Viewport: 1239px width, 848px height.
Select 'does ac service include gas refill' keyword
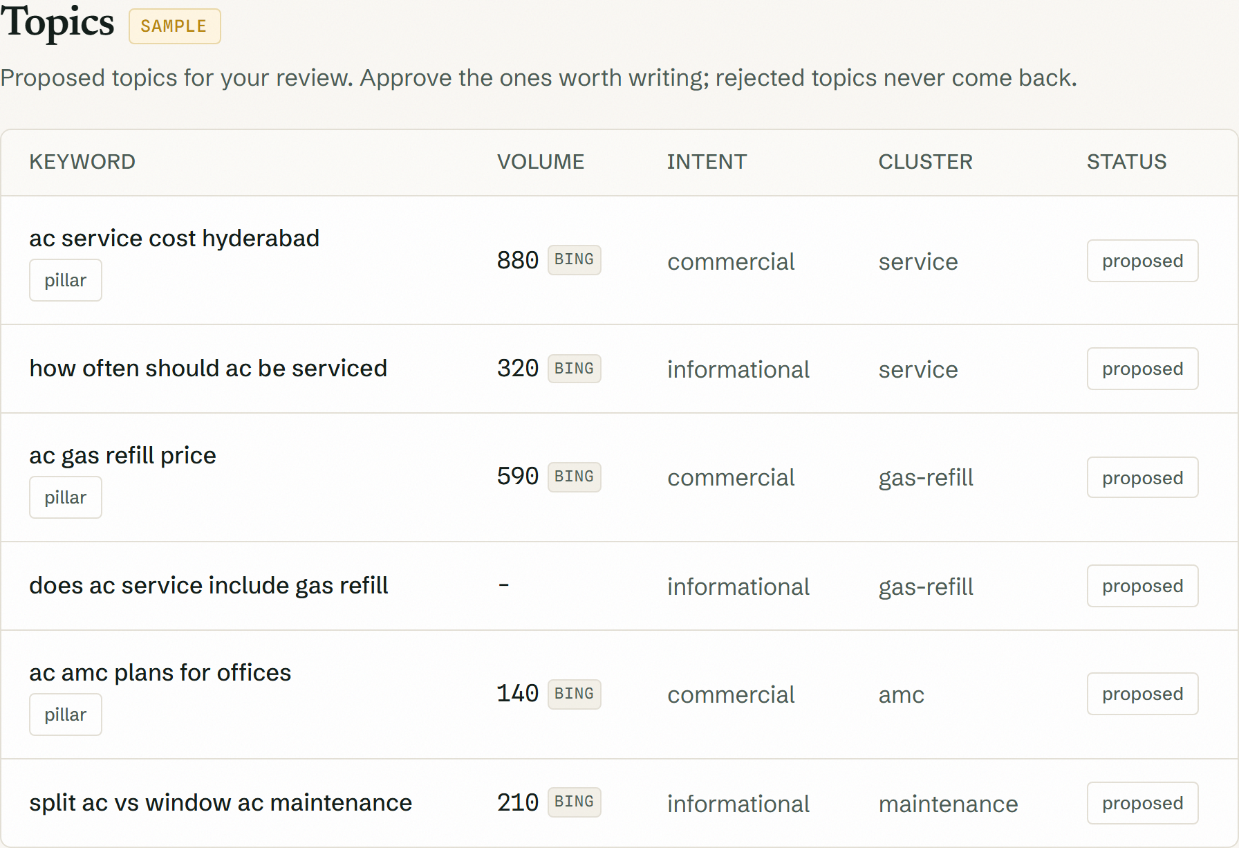point(209,586)
